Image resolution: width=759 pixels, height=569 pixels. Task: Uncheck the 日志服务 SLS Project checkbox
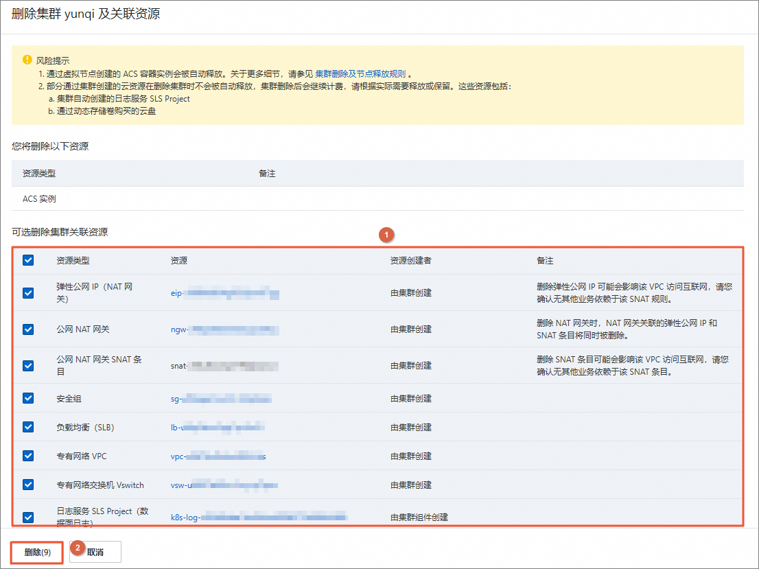point(28,518)
